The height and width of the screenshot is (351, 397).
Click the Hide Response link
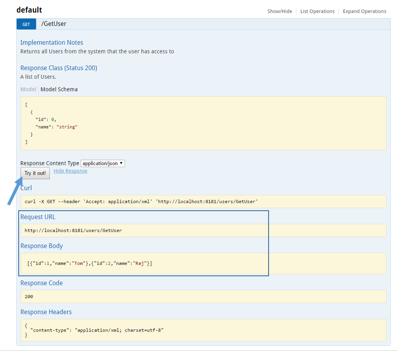click(x=70, y=171)
